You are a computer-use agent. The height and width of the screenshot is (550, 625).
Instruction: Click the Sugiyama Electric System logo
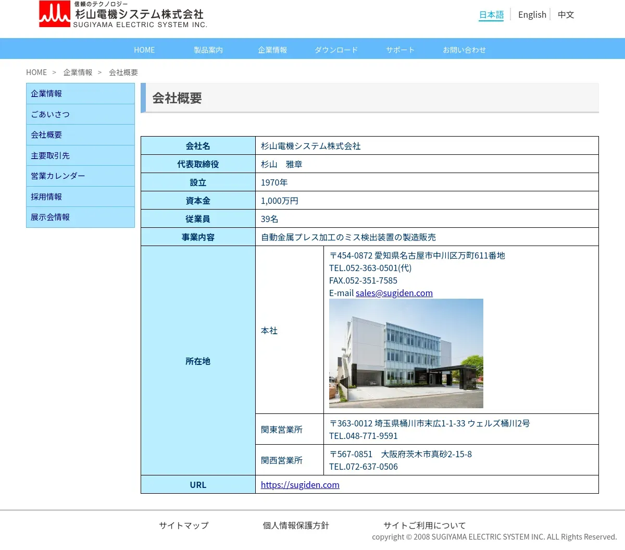[x=123, y=14]
